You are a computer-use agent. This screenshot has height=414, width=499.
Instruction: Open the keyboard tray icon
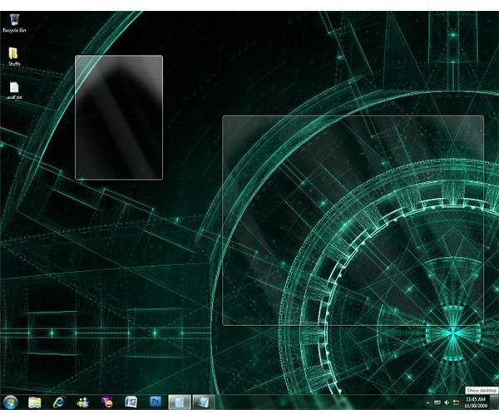point(437,402)
